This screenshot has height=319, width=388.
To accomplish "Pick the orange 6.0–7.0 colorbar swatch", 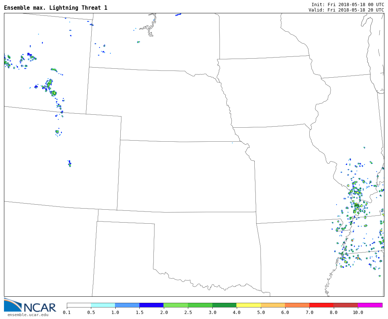I will click(x=297, y=305).
